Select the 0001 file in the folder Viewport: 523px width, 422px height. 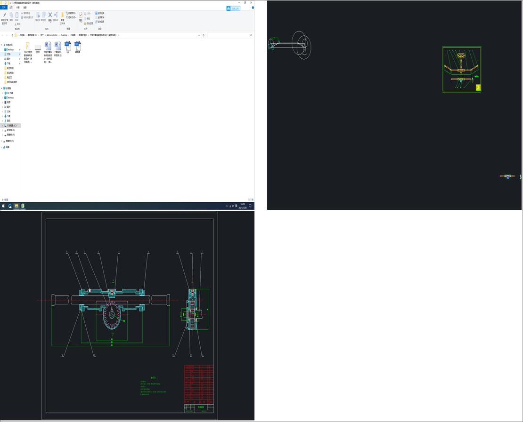pyautogui.click(x=38, y=49)
